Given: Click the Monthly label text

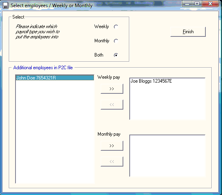Looking at the screenshot, I should pos(102,41).
